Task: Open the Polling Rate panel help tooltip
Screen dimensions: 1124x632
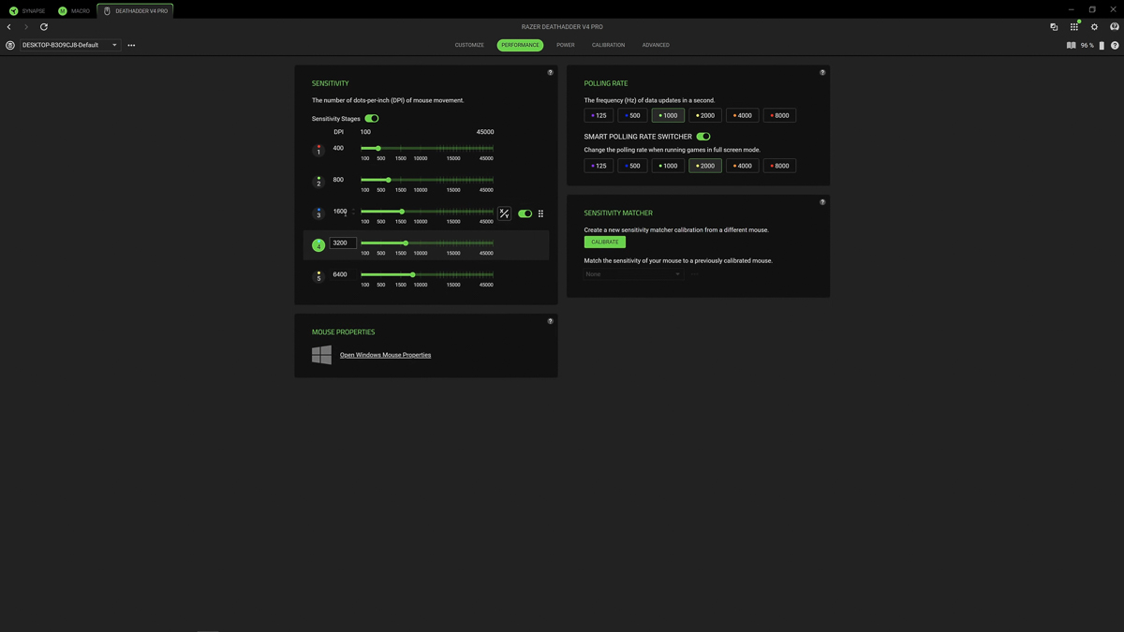Action: click(x=822, y=72)
